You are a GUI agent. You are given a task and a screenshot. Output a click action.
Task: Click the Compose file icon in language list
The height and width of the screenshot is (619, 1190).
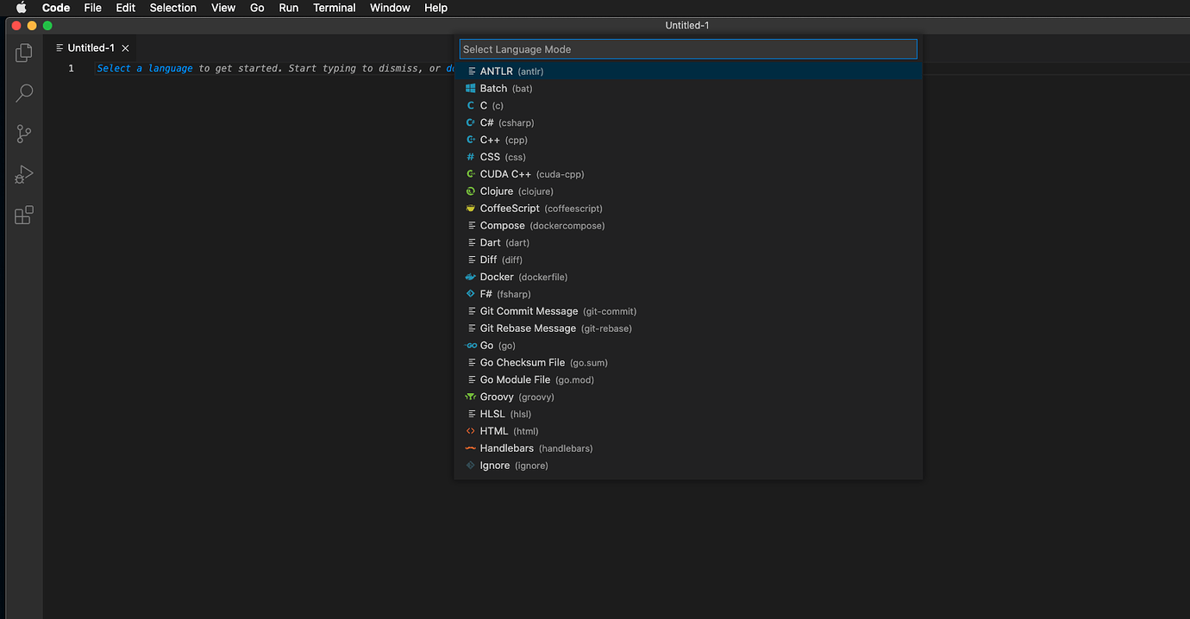coord(471,226)
